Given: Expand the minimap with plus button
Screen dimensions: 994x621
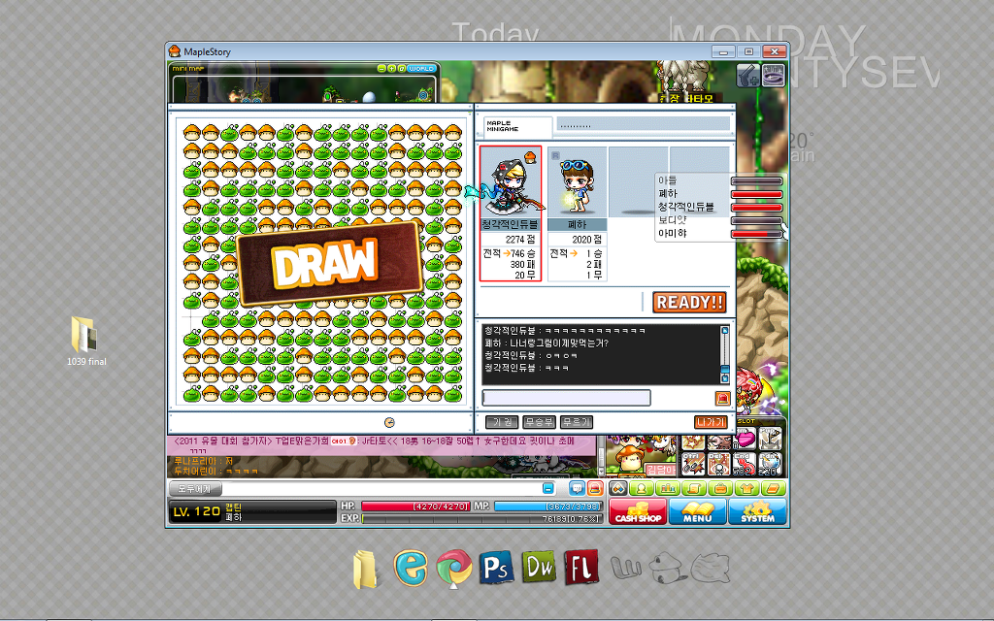Looking at the screenshot, I should click(392, 69).
